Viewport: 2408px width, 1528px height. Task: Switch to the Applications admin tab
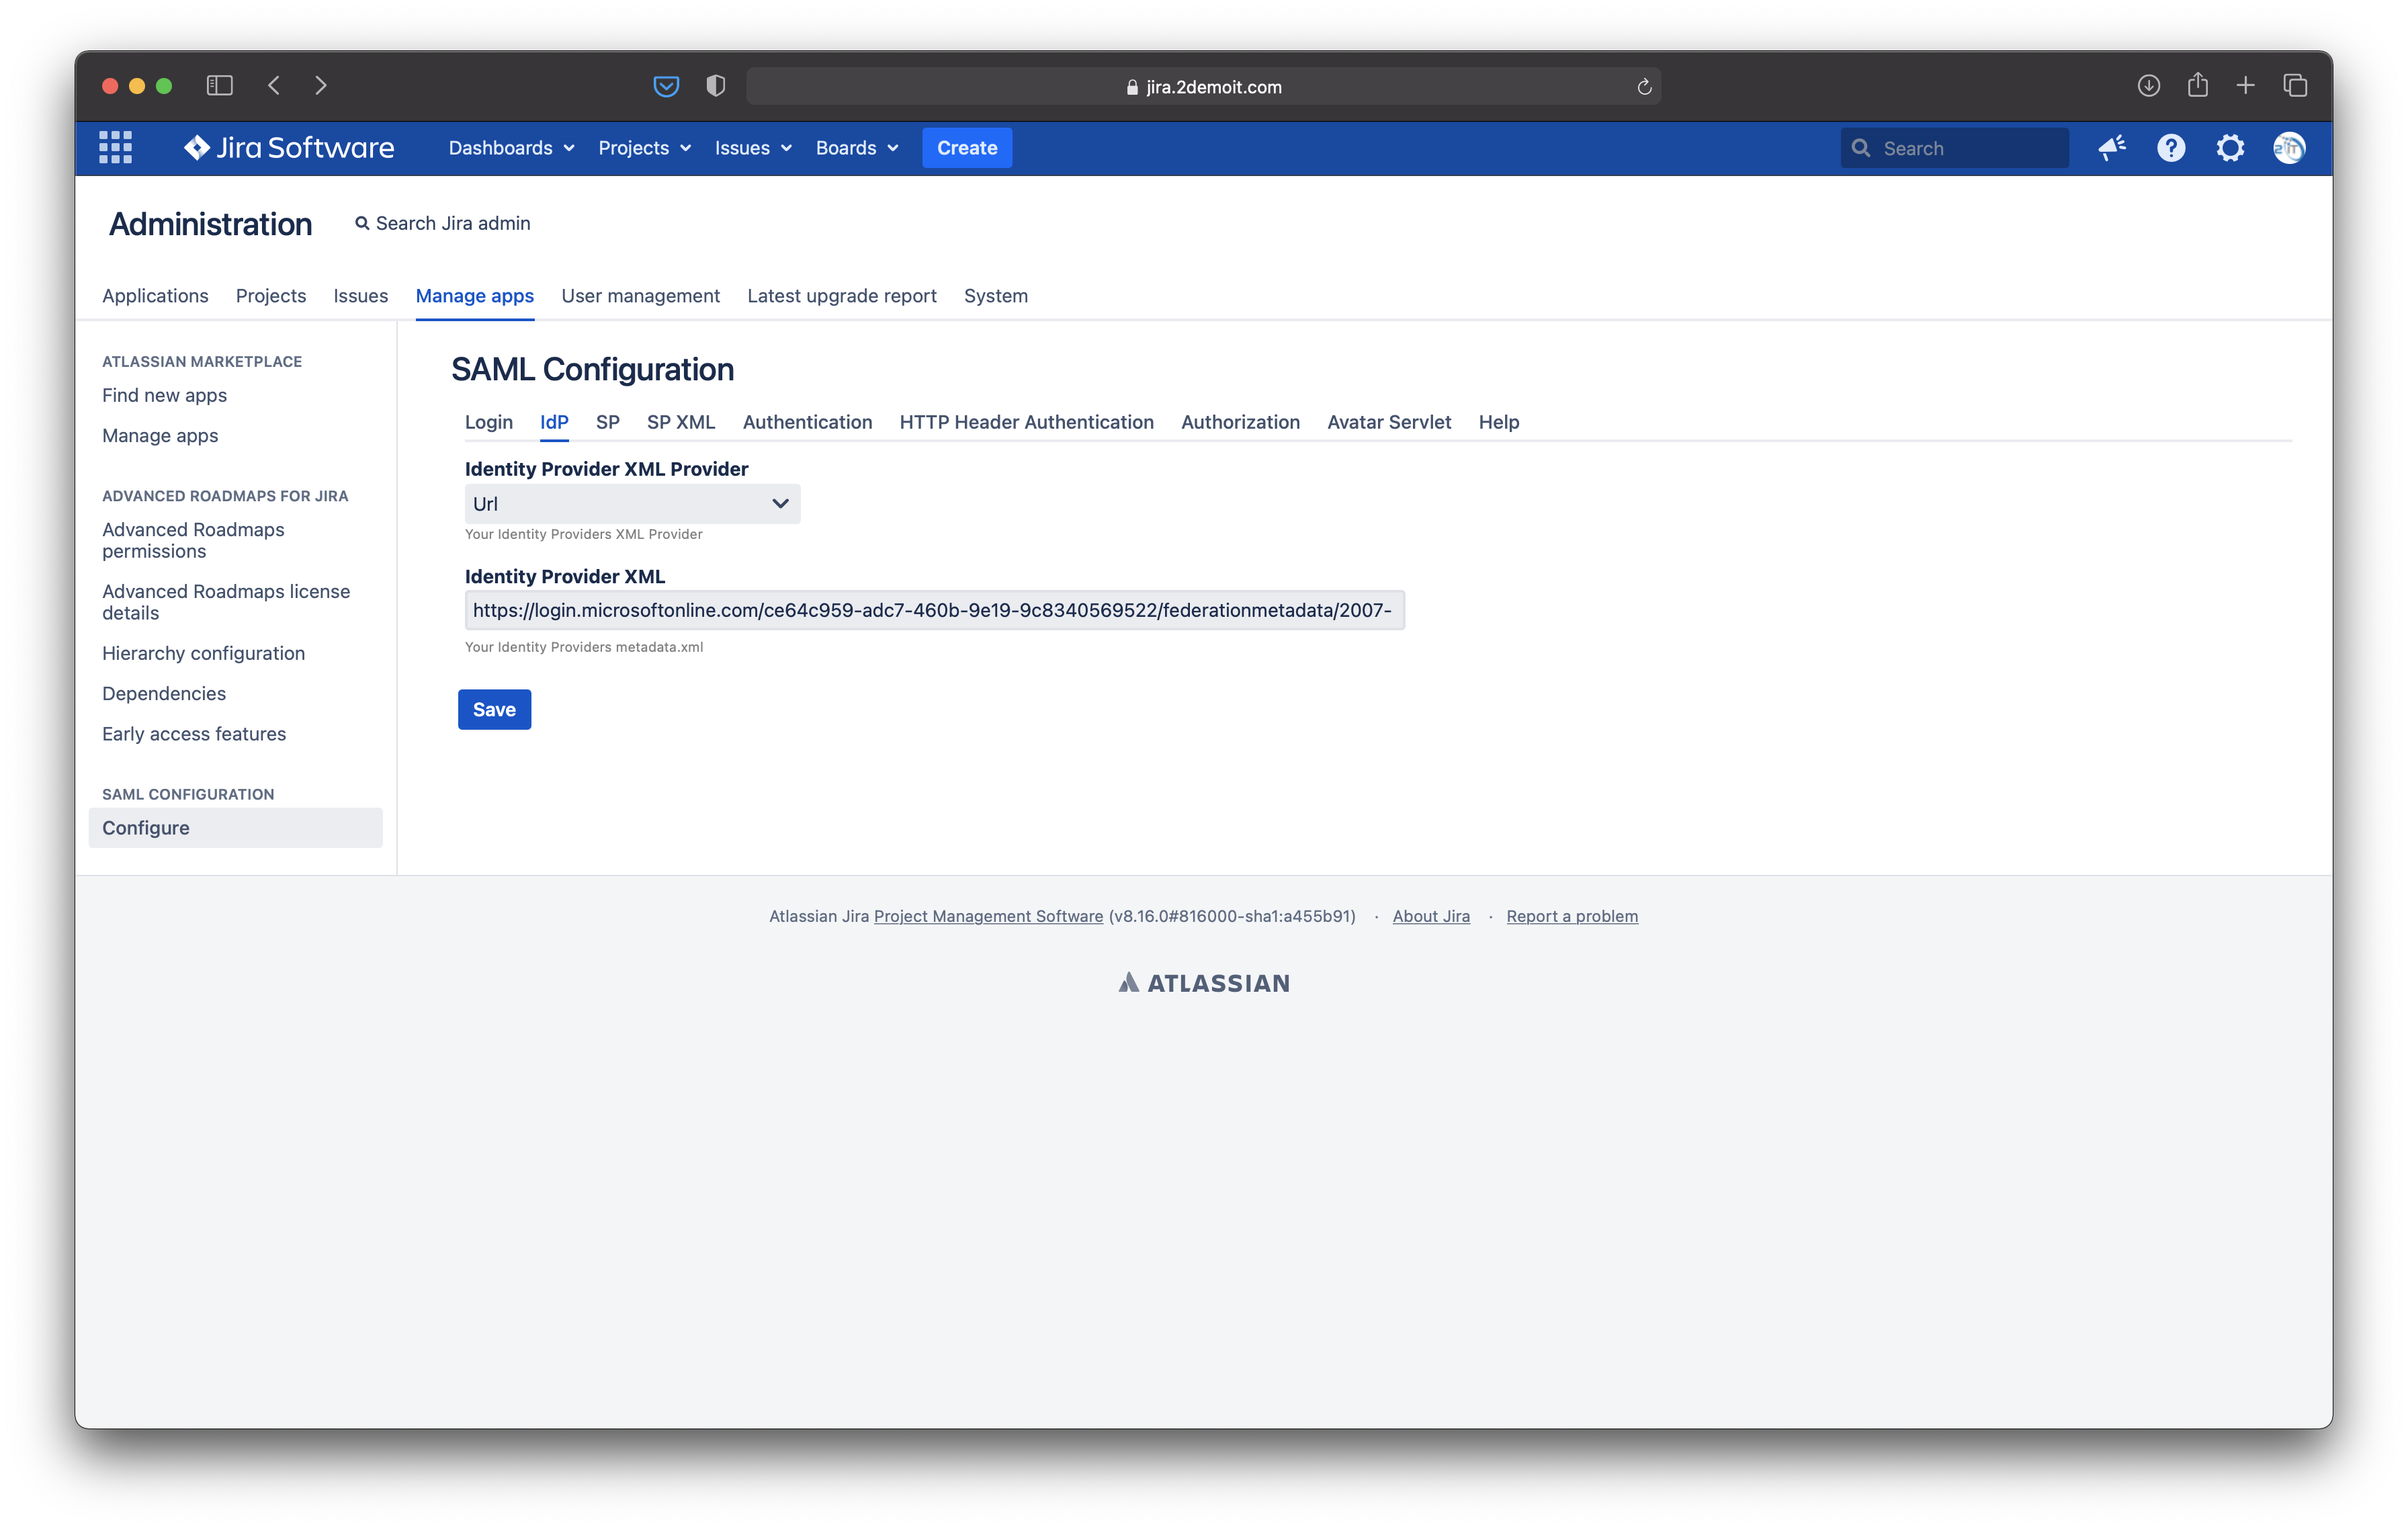click(155, 296)
